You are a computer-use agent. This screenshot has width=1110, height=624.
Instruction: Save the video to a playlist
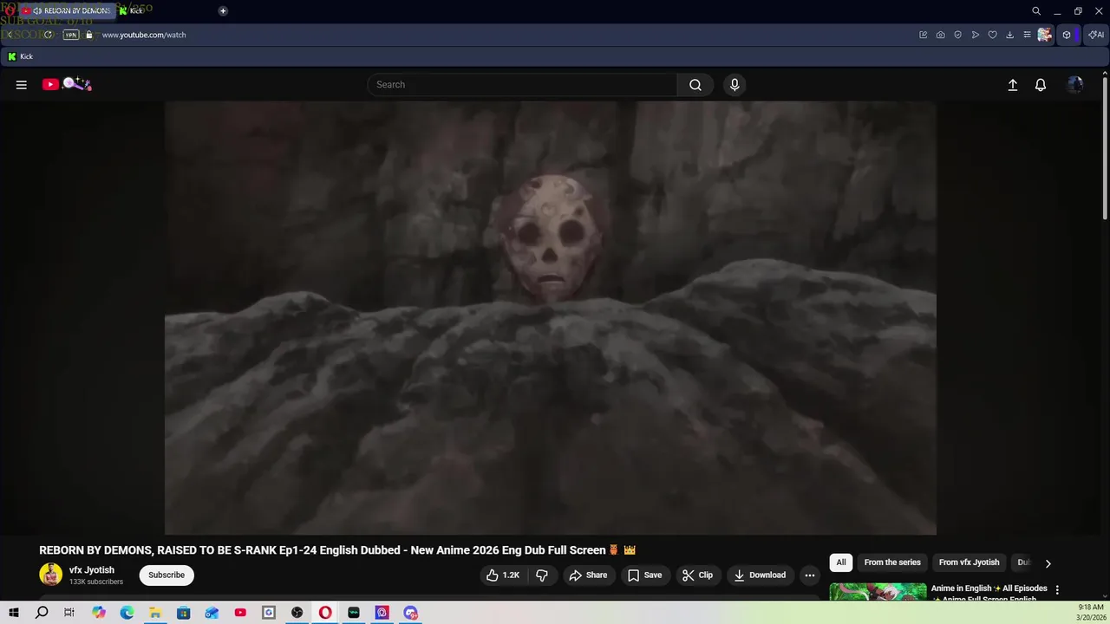click(644, 575)
